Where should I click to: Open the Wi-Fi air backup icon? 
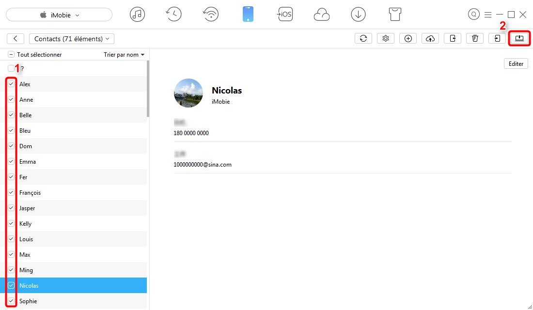(x=211, y=14)
